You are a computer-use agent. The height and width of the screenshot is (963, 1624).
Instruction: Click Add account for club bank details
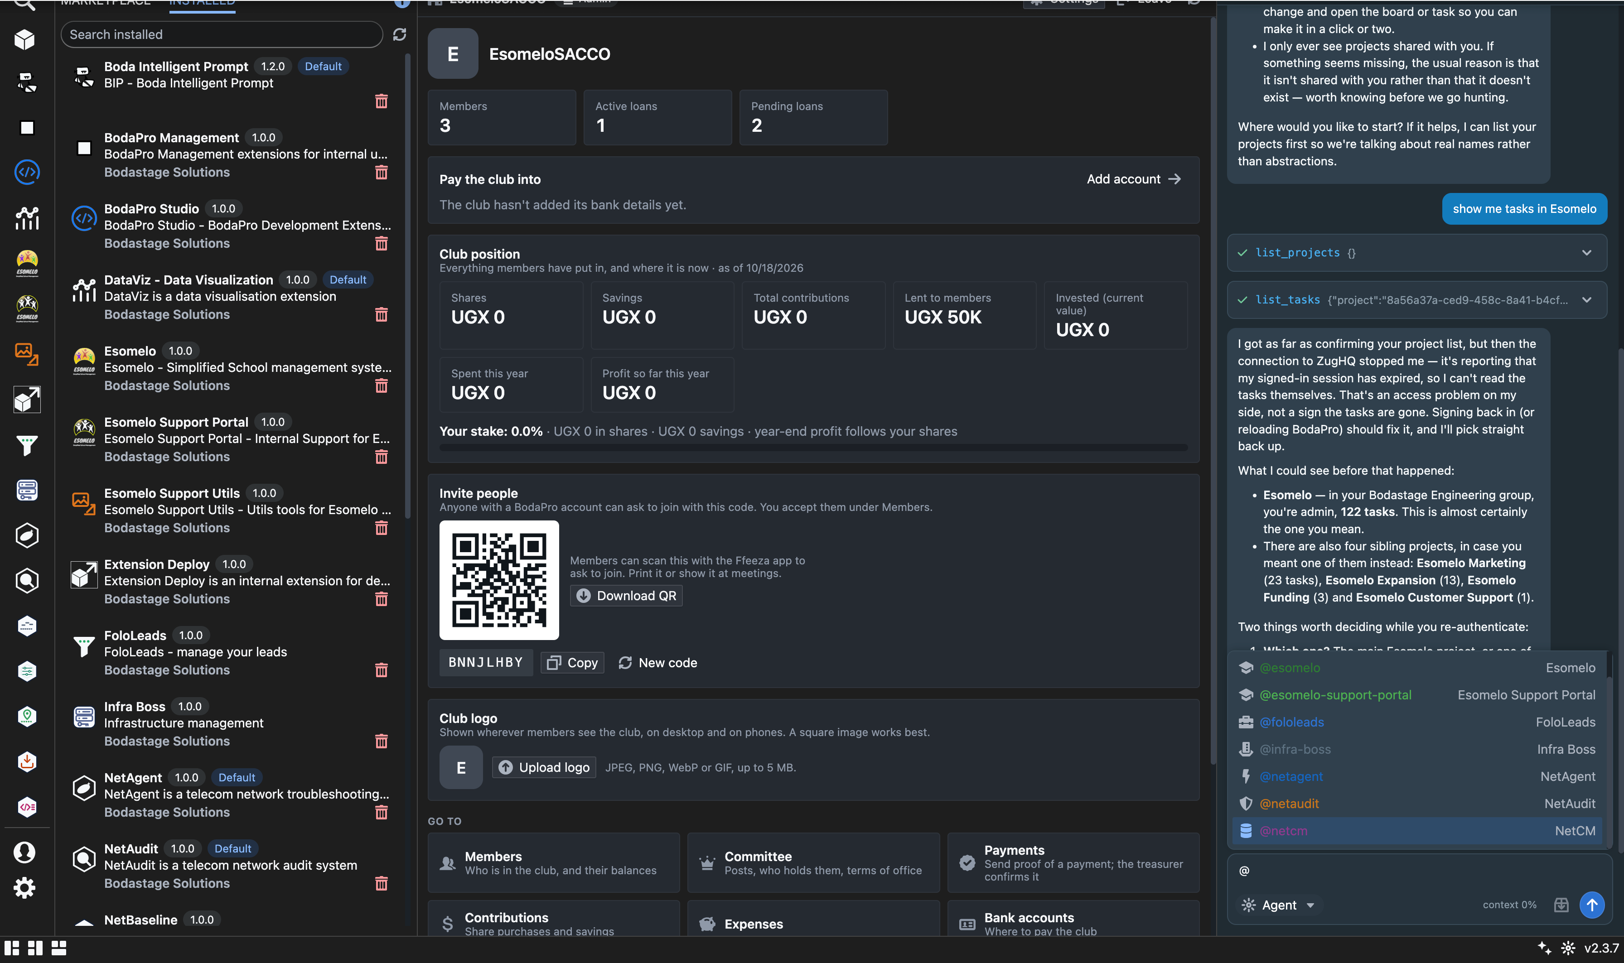(x=1133, y=179)
